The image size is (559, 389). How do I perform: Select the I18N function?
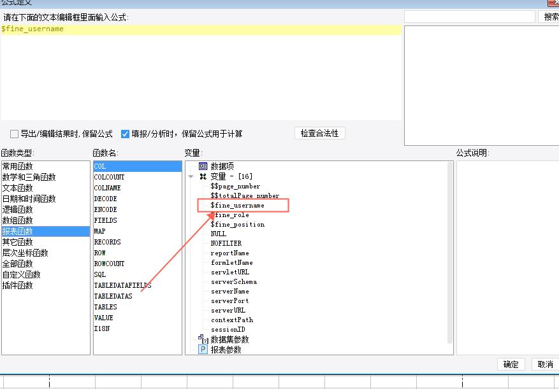(138, 329)
